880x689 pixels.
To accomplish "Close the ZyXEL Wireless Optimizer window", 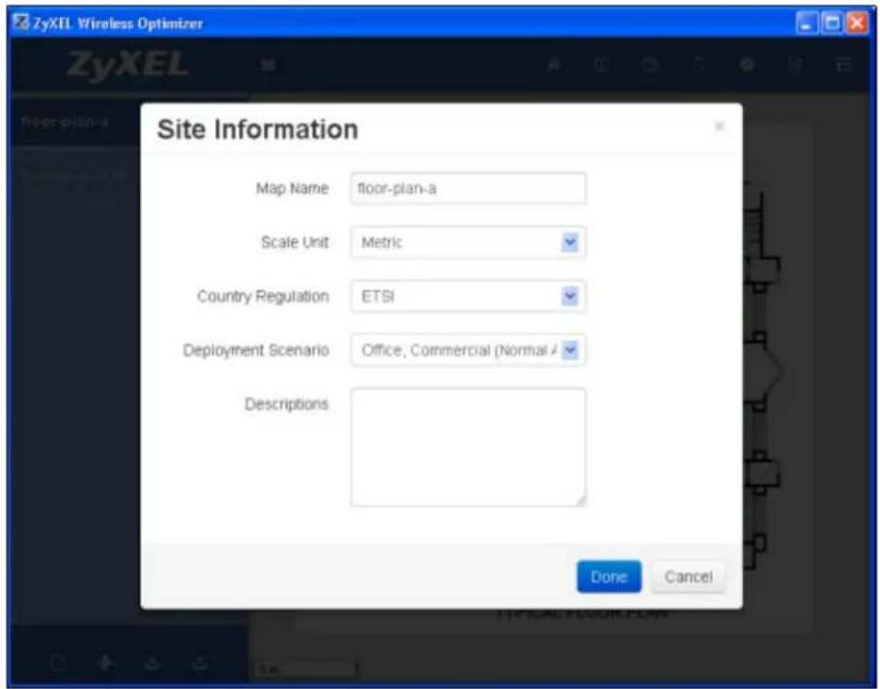I will tap(857, 23).
